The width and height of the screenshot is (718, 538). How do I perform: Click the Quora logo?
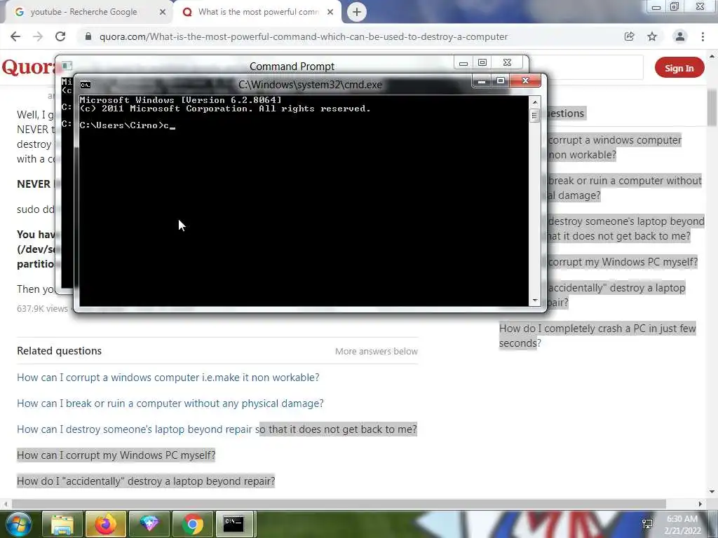28,67
